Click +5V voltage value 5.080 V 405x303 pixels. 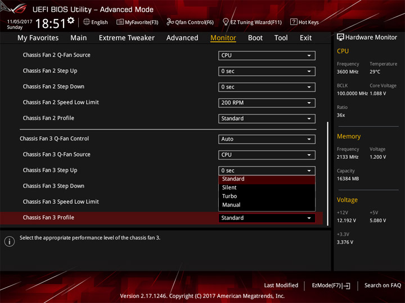377,221
